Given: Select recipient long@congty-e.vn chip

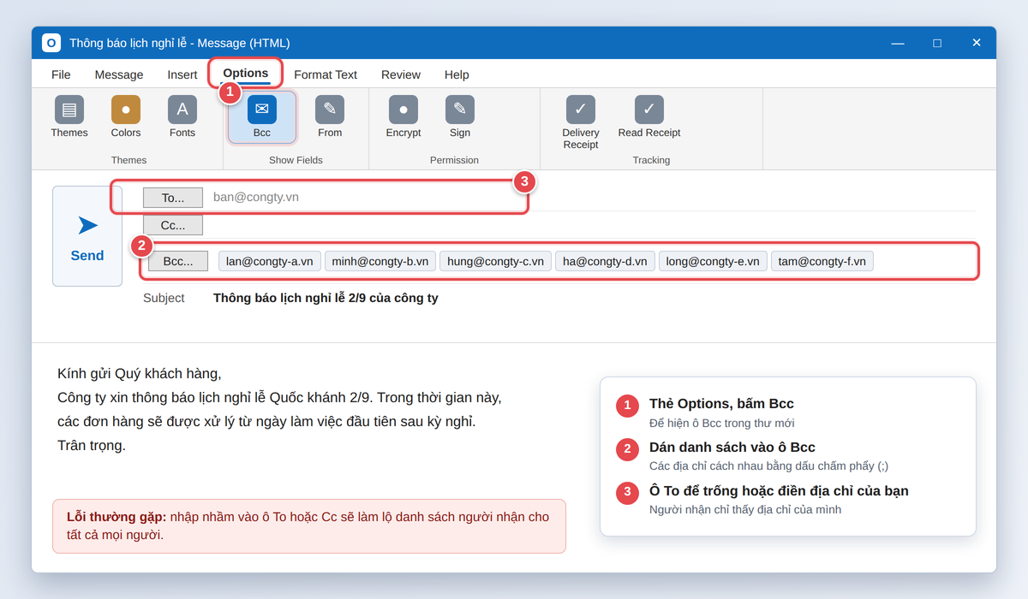Looking at the screenshot, I should [x=713, y=261].
